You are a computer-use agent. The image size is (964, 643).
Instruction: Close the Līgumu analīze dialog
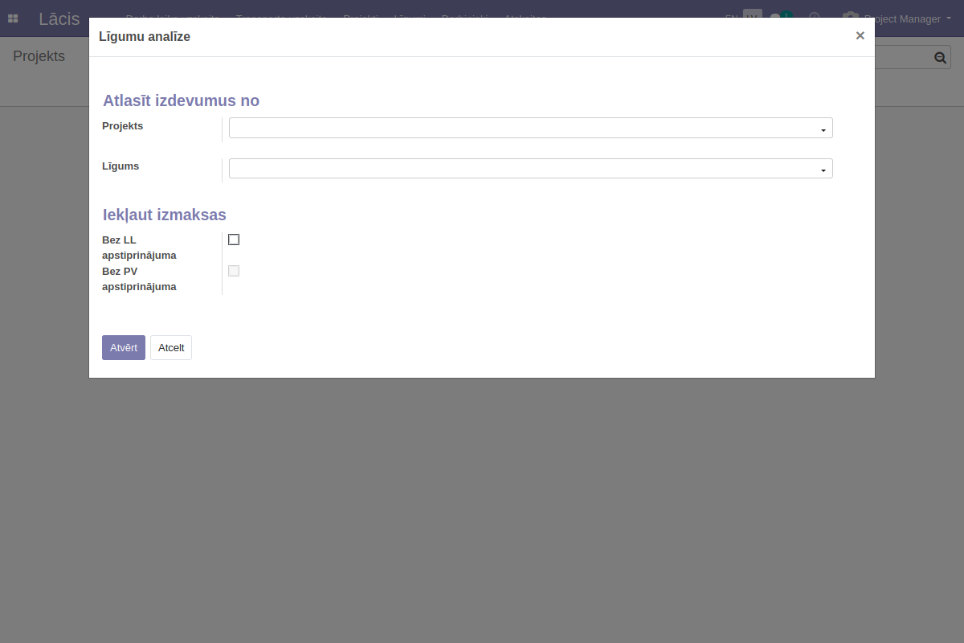pyautogui.click(x=860, y=35)
